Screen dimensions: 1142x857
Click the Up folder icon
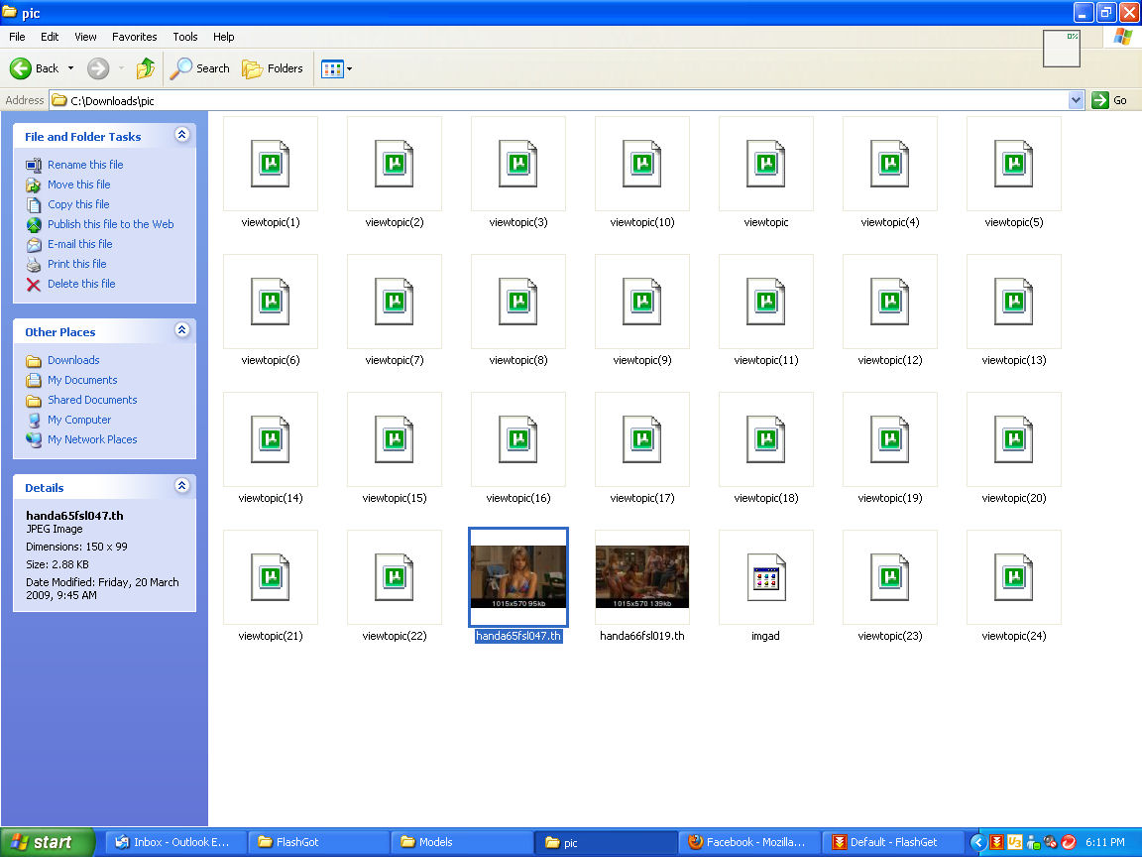point(146,68)
